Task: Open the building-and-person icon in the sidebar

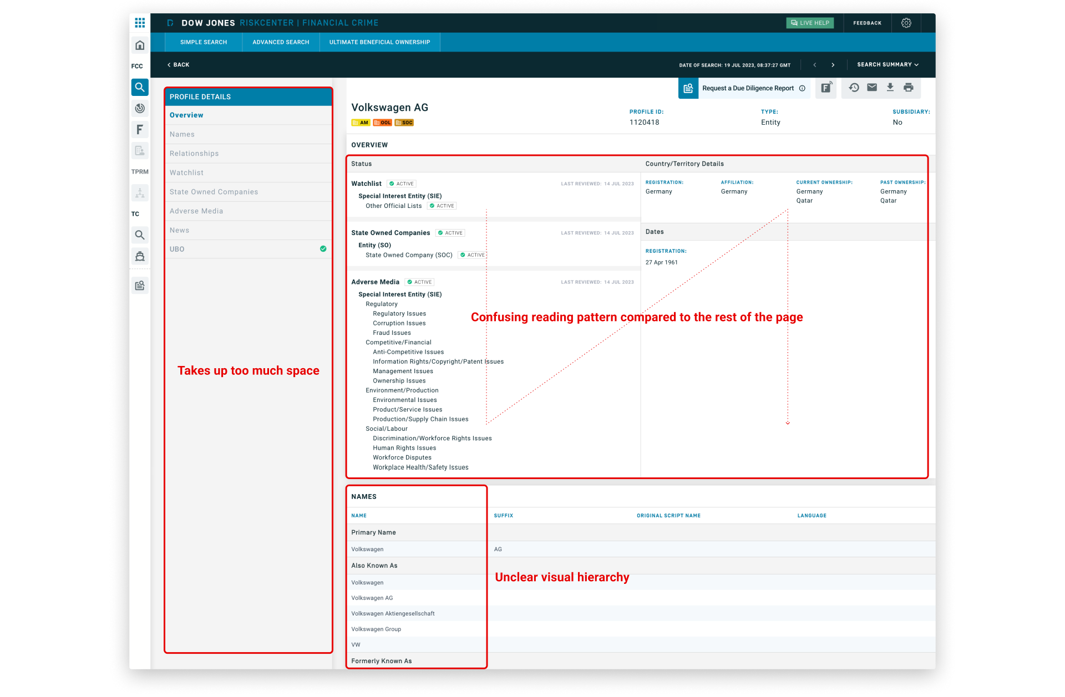Action: point(140,151)
